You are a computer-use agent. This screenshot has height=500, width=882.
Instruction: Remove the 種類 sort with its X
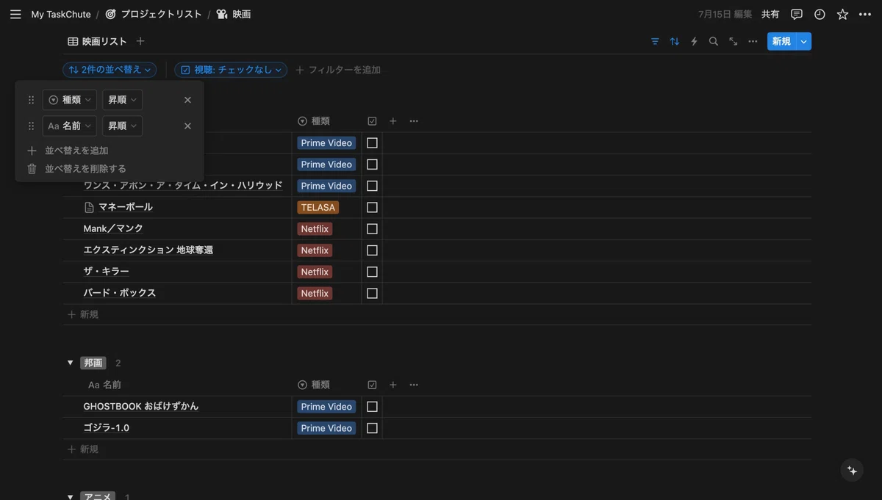click(x=187, y=100)
